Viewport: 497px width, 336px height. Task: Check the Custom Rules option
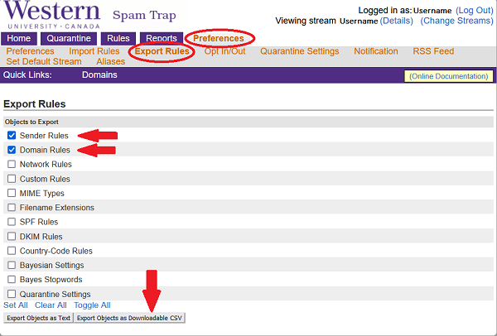(x=12, y=179)
